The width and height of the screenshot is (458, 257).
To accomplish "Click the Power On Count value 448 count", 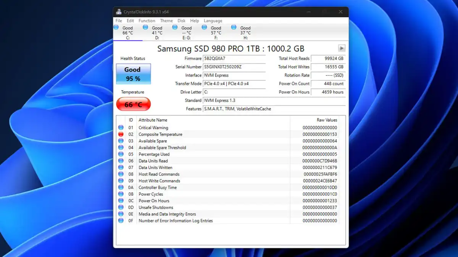I will pyautogui.click(x=328, y=84).
